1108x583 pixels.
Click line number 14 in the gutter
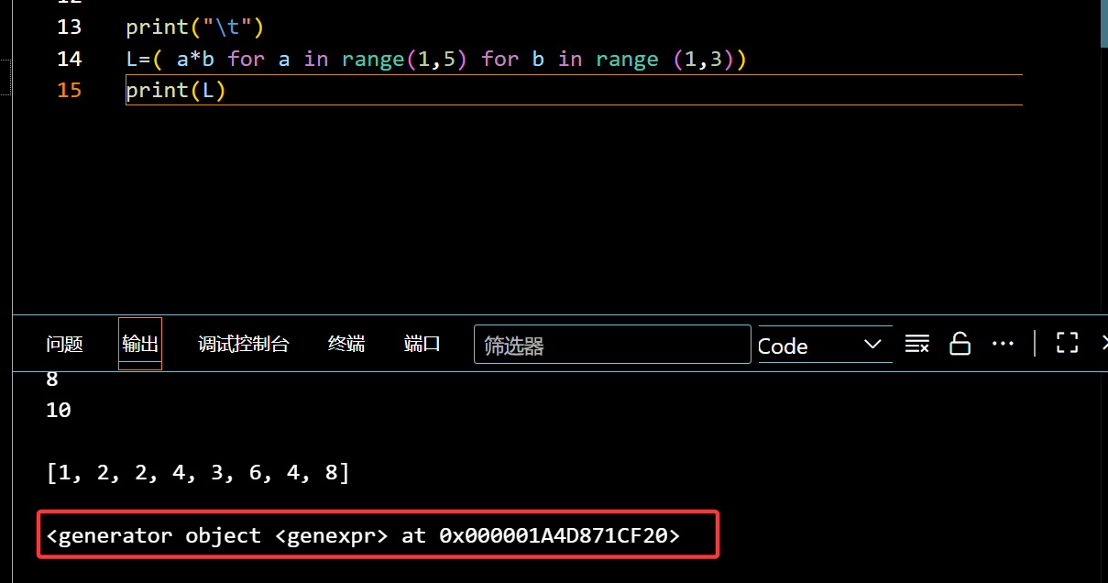pos(69,60)
